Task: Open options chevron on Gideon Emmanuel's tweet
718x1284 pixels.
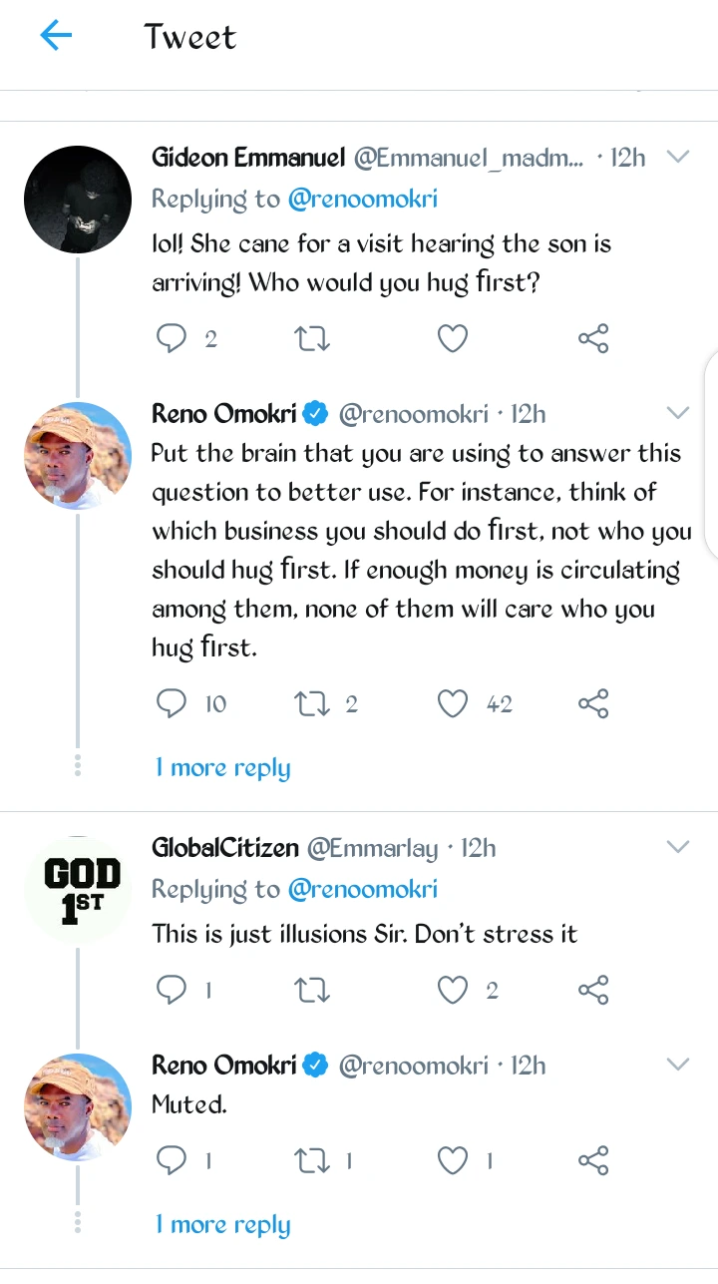Action: pyautogui.click(x=677, y=158)
